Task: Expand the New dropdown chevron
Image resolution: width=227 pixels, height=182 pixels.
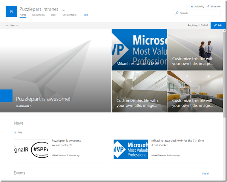Action: (17, 25)
